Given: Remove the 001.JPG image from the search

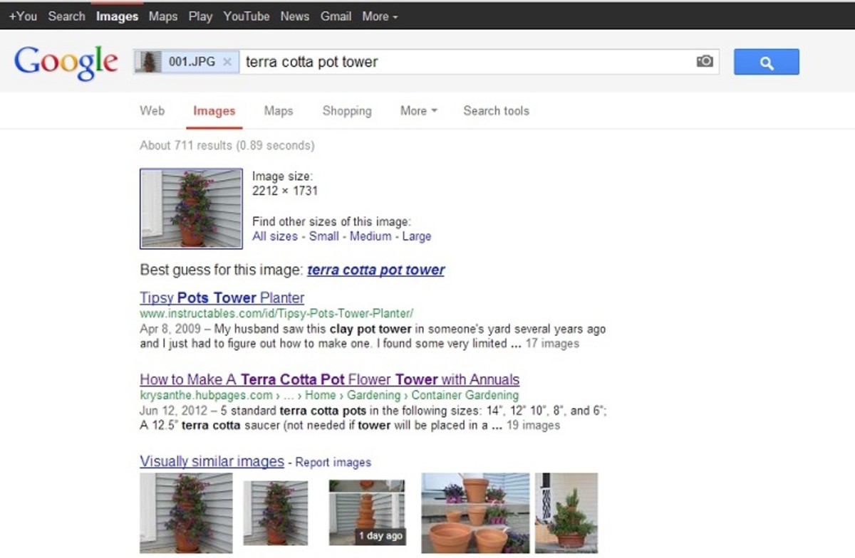Looking at the screenshot, I should [227, 62].
